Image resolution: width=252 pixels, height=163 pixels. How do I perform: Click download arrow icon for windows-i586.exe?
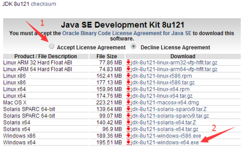click(x=128, y=136)
